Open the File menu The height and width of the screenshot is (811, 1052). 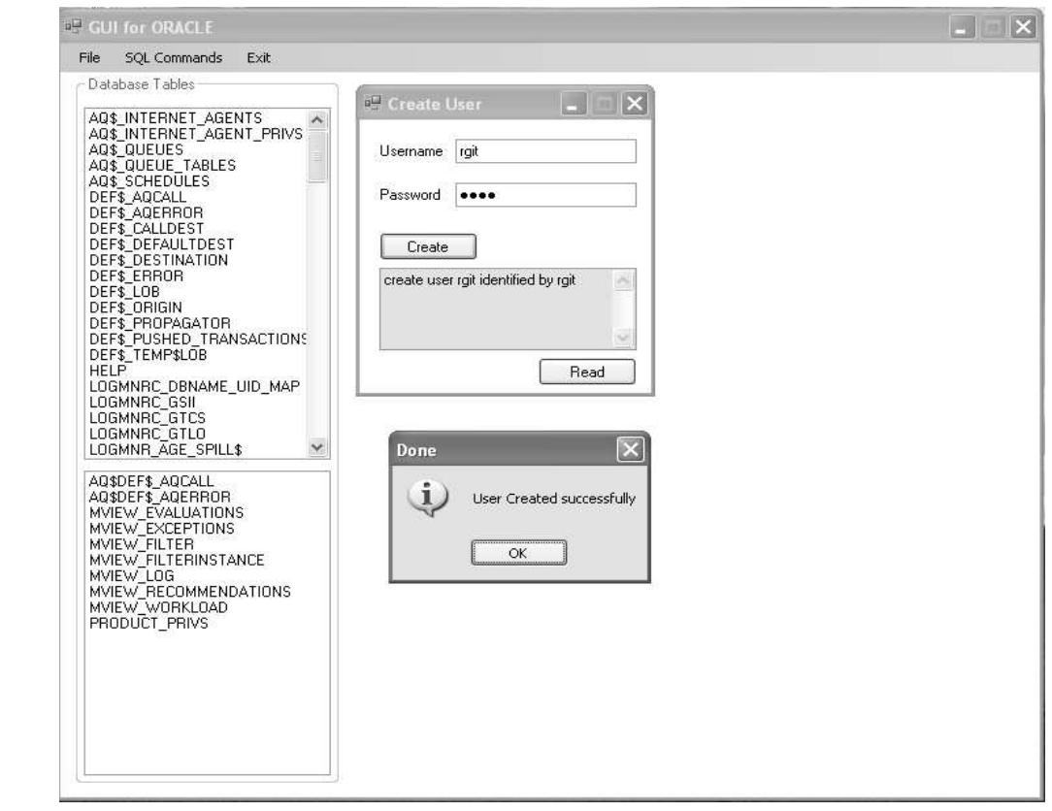[89, 57]
